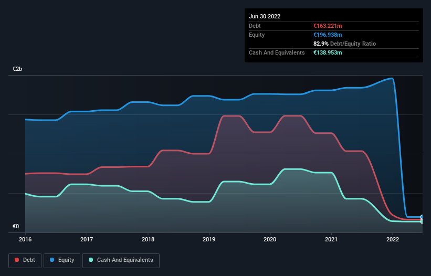Image resolution: width=431 pixels, height=276 pixels.
Task: Click the 2017 x-axis label
Action: (87, 239)
